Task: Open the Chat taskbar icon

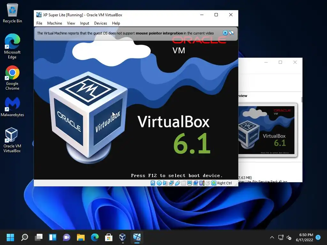Action: coord(66,237)
